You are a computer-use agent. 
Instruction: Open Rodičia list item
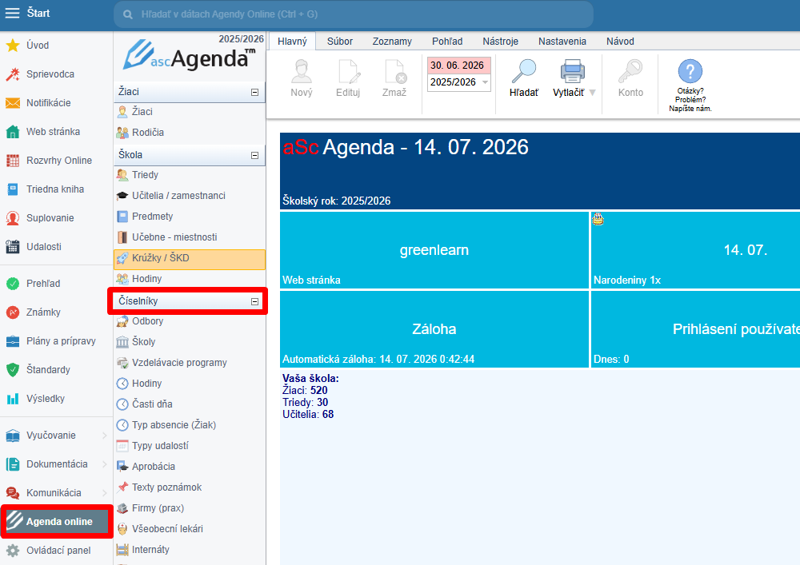[190, 133]
